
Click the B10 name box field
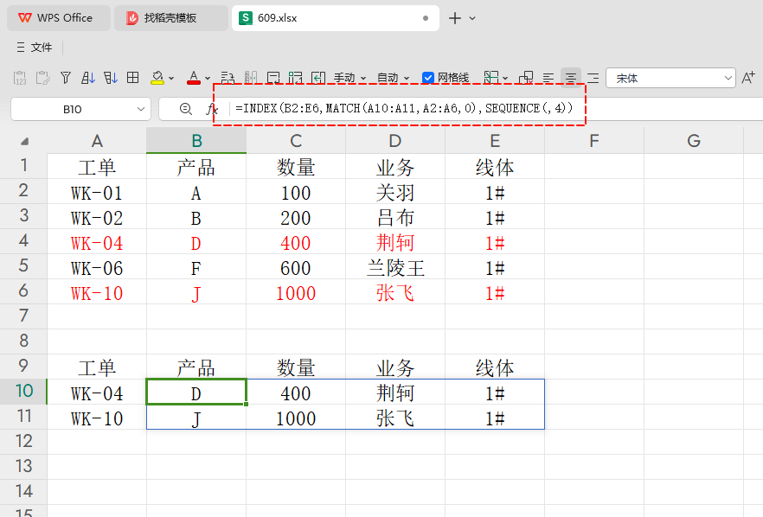[x=73, y=109]
